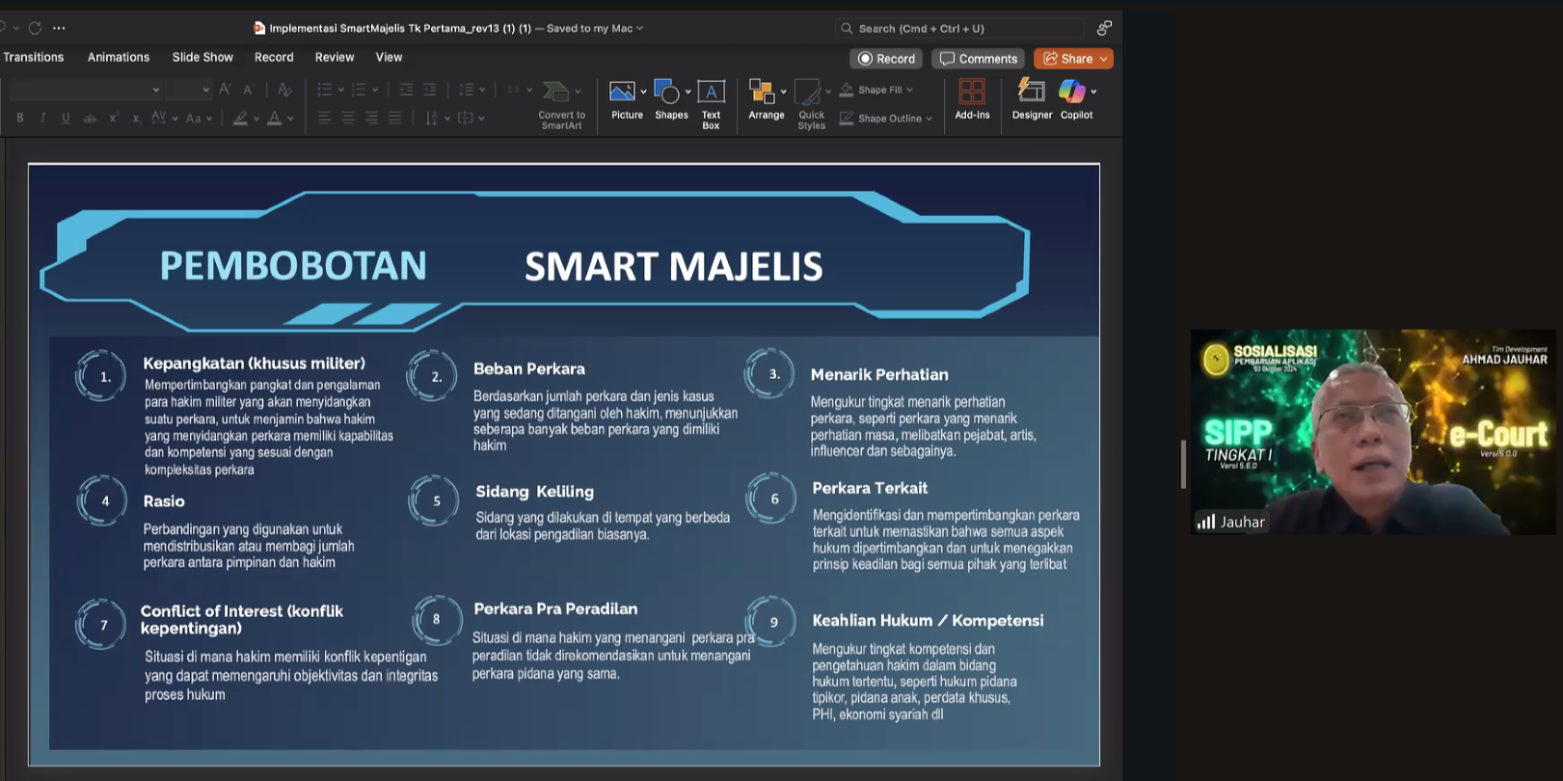Click the font color button
The width and height of the screenshot is (1563, 781).
point(275,118)
